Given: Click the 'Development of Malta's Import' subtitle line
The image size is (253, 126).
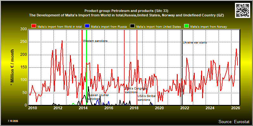Looking at the screenshot, I should coord(126,15).
